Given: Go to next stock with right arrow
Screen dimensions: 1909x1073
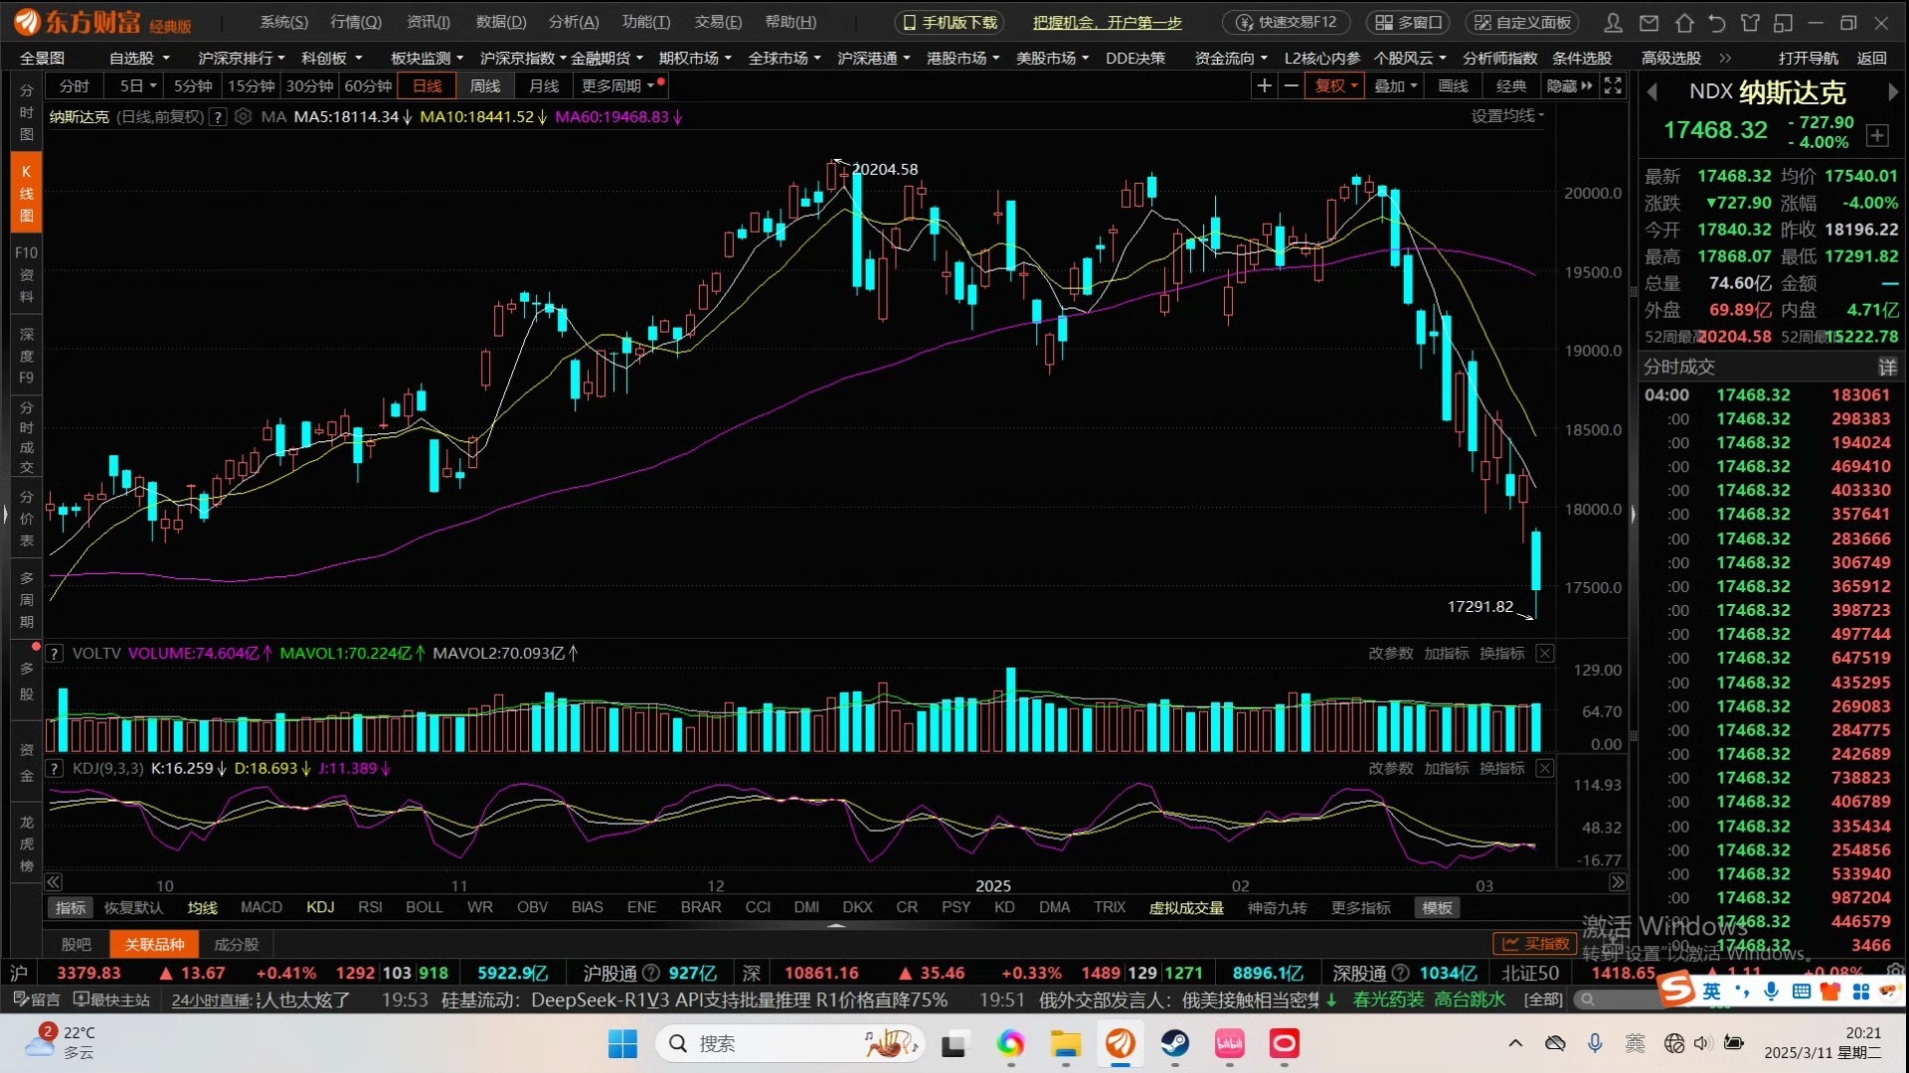Looking at the screenshot, I should point(1892,92).
